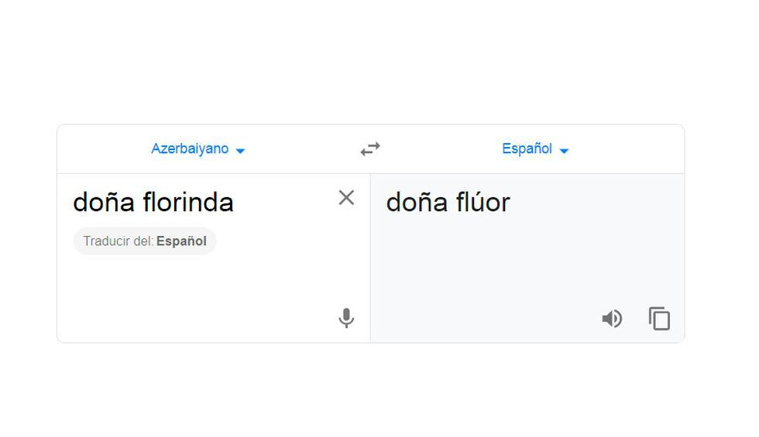
Task: Click the arrow beside the Español target language
Action: (x=564, y=151)
